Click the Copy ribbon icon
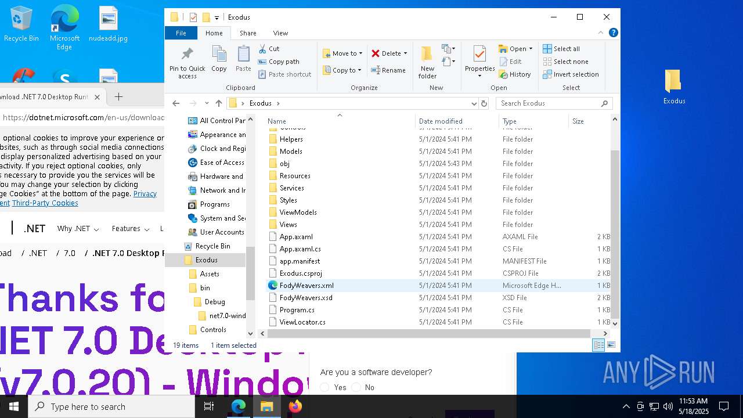The width and height of the screenshot is (743, 418). point(219,59)
